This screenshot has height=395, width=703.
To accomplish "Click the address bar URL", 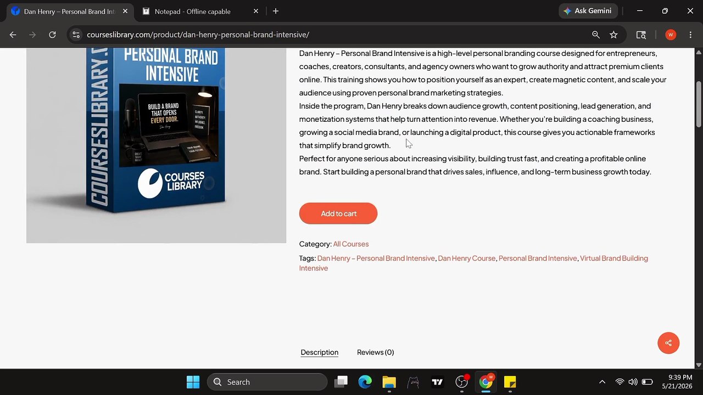I will point(198,35).
